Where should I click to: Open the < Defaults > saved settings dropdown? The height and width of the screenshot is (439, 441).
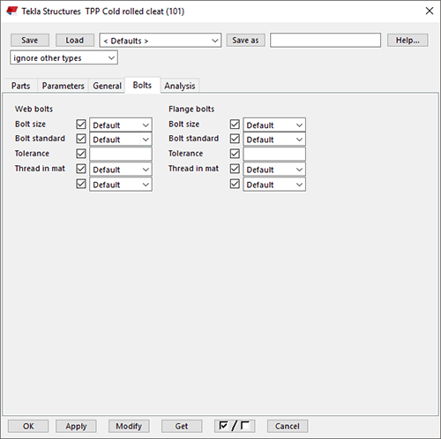[161, 41]
